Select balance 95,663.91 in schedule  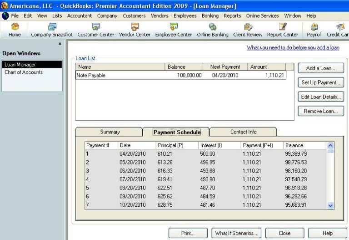[295, 205]
